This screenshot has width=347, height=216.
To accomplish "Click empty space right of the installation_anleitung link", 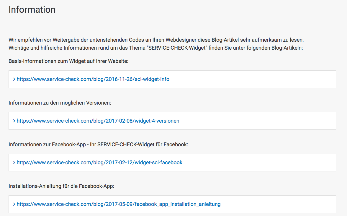I will pyautogui.click(x=277, y=204).
